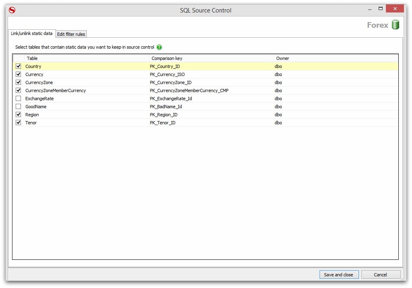Enable the ExchangeRate table checkbox
The width and height of the screenshot is (412, 288).
pyautogui.click(x=18, y=98)
